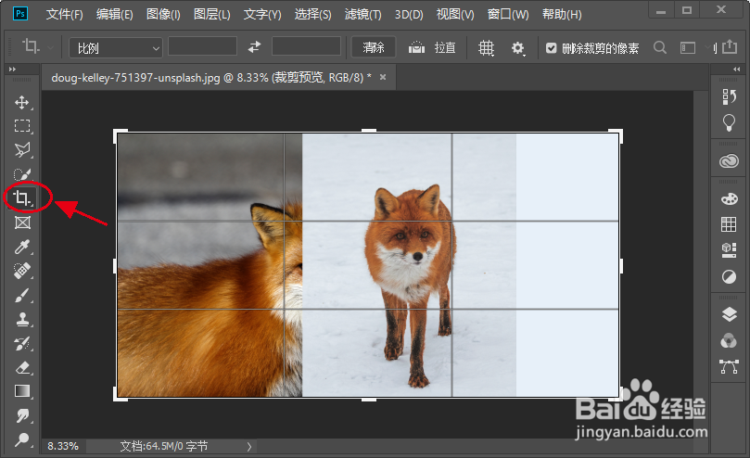
Task: Select the Crop tool in left toolbar
Action: point(22,197)
